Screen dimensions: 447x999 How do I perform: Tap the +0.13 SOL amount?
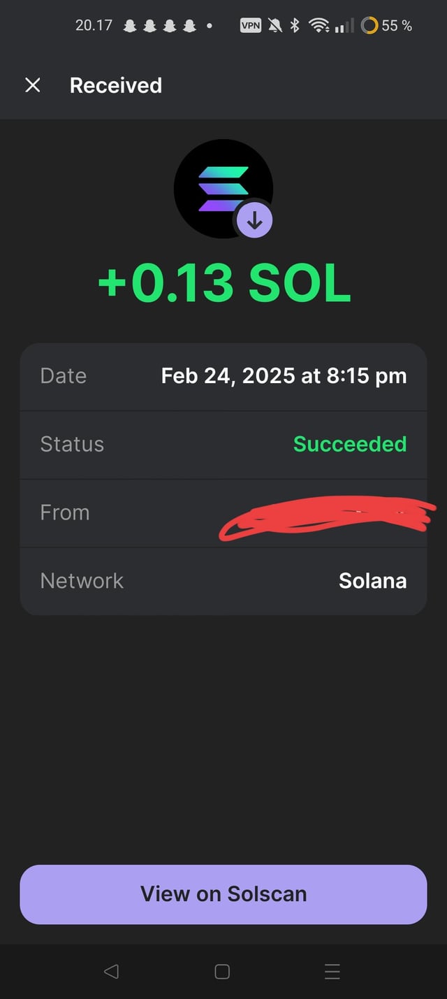coord(223,283)
